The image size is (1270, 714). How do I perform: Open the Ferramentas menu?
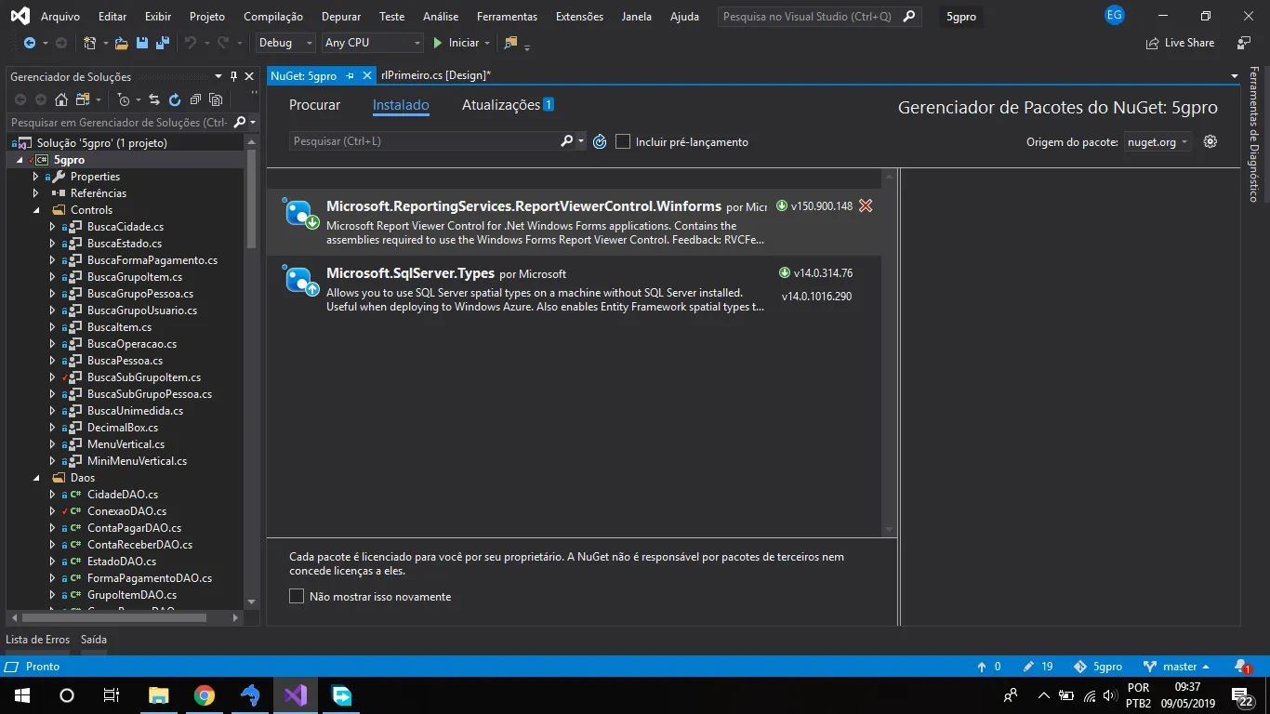(507, 17)
